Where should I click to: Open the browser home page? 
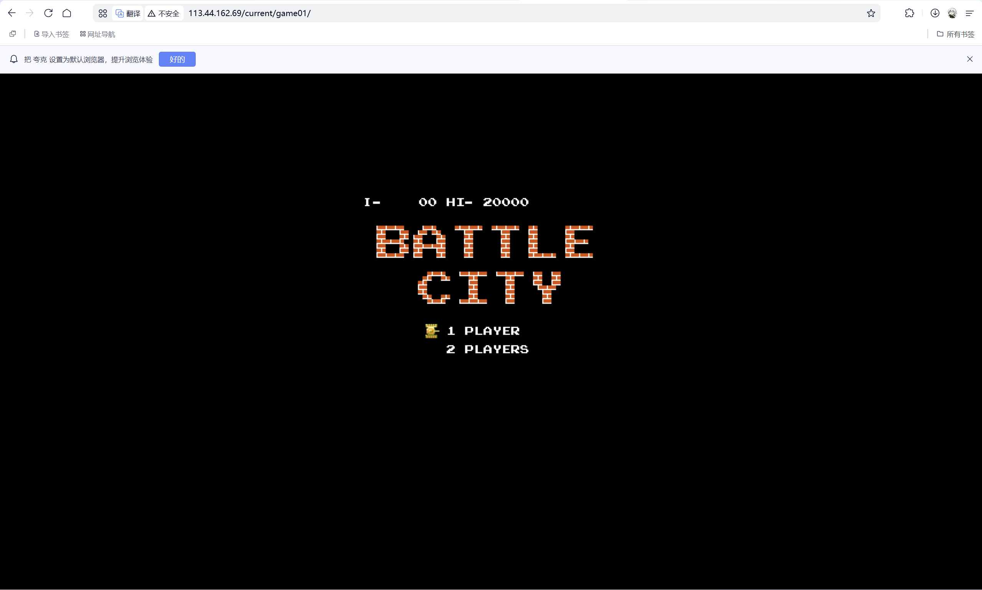point(67,13)
